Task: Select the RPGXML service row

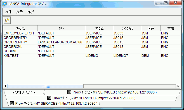Action: pyautogui.click(x=92, y=51)
